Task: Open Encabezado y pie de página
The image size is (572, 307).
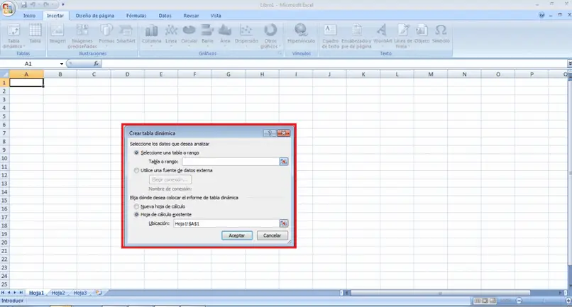Action: pos(356,36)
